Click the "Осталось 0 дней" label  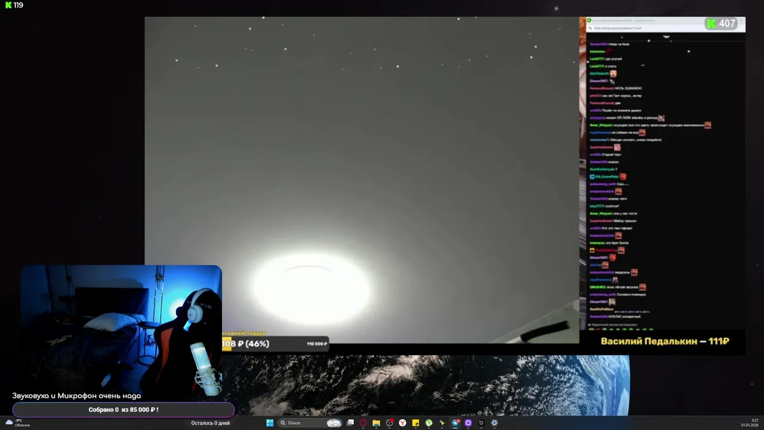210,423
